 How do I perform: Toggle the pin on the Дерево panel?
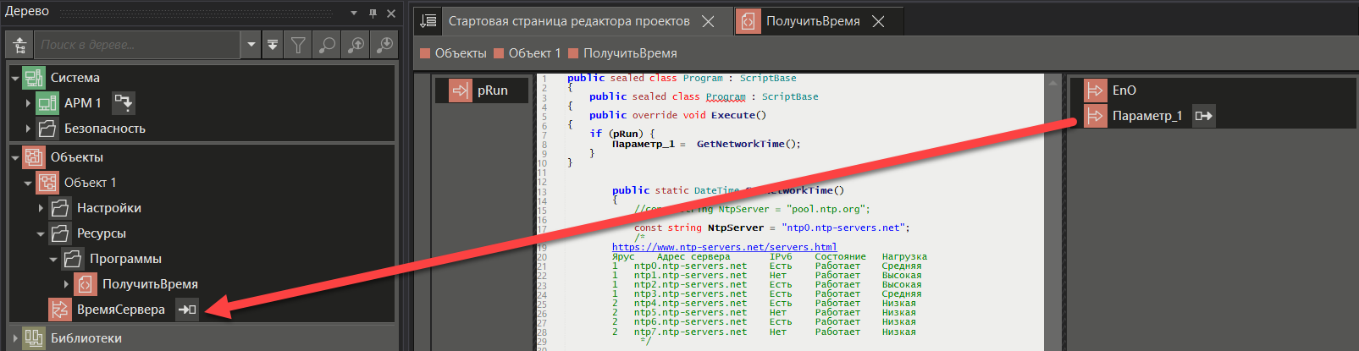click(373, 14)
